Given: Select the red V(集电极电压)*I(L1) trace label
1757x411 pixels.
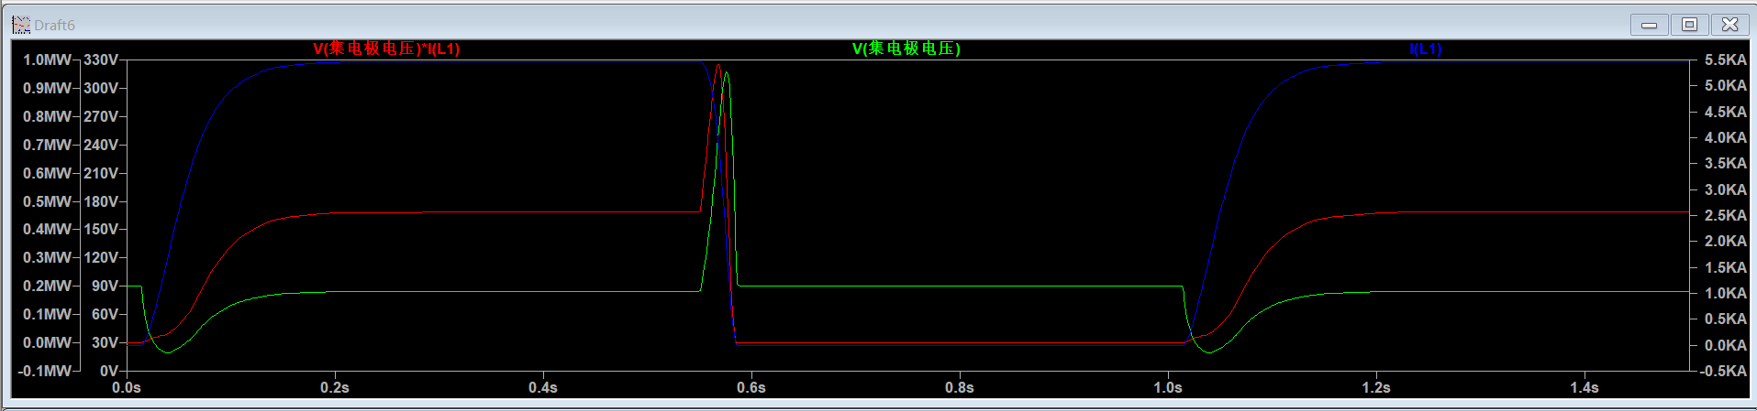Looking at the screenshot, I should tap(386, 49).
